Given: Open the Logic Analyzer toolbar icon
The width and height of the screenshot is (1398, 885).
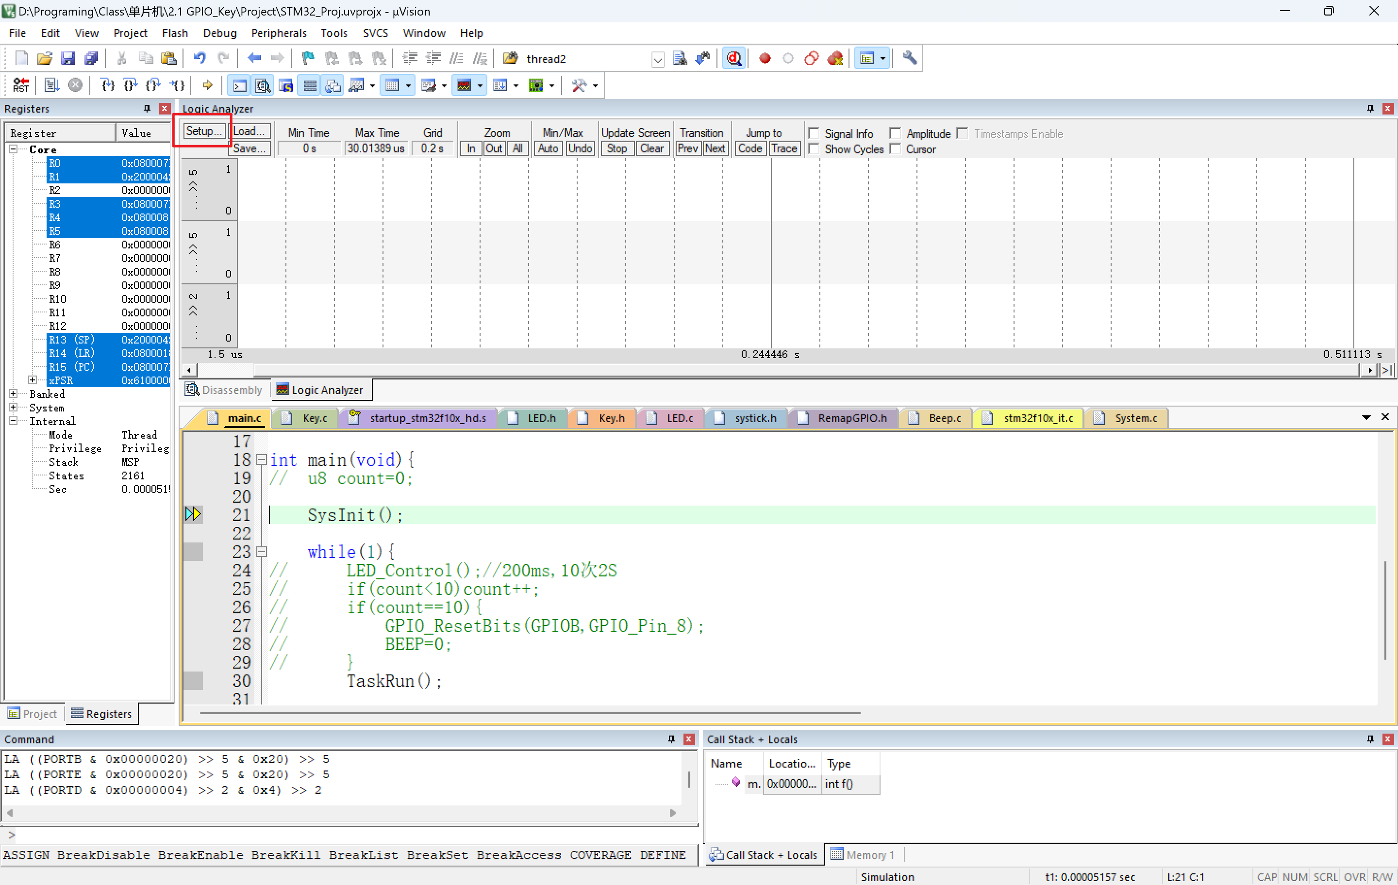Looking at the screenshot, I should [464, 86].
